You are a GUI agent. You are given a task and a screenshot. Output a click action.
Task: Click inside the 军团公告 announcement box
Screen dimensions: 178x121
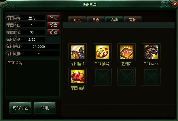tap(33, 78)
